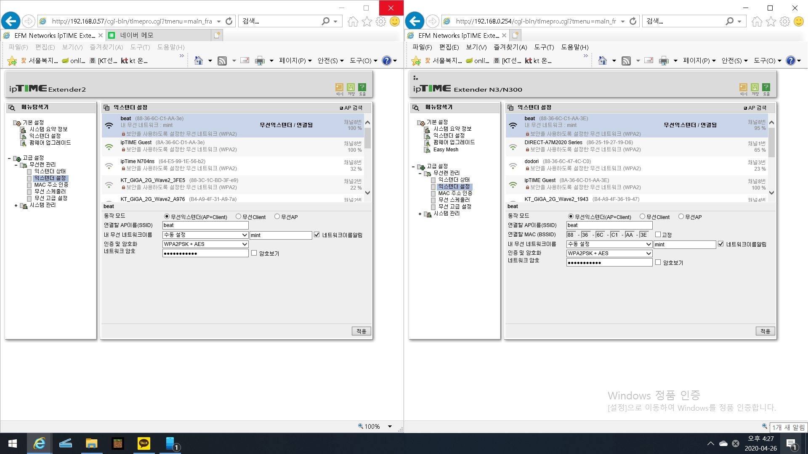The height and width of the screenshot is (454, 808).
Task: Click the help icon in Extender2 header
Action: coord(362,87)
